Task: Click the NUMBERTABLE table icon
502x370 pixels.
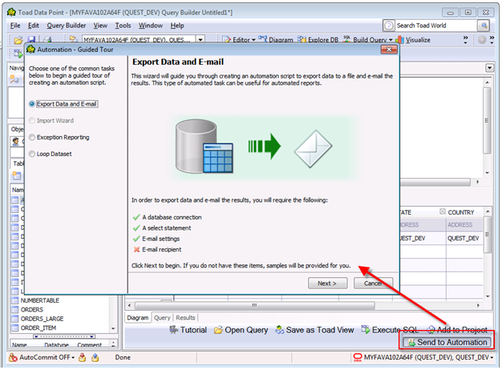Action: 14,300
